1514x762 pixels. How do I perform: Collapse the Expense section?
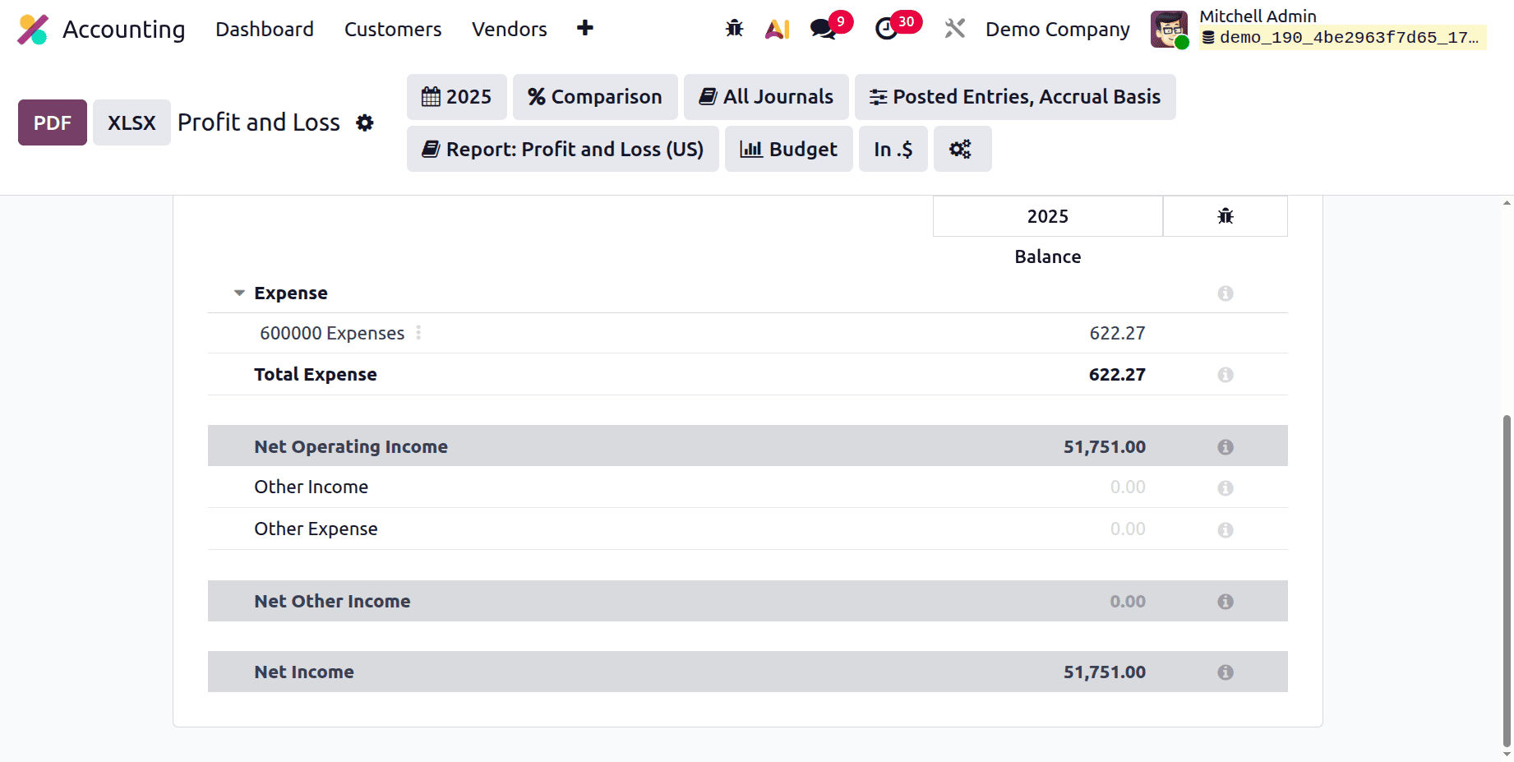pos(238,293)
